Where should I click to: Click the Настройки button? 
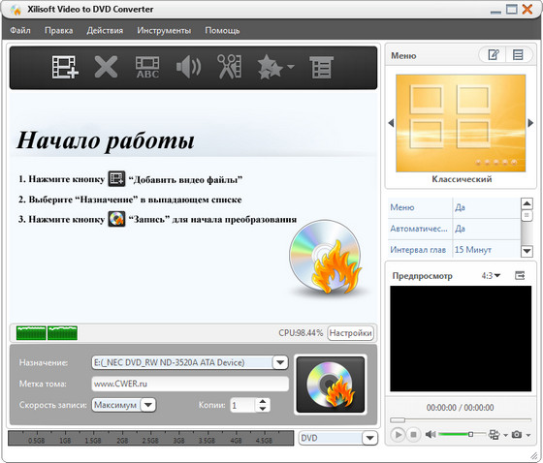350,333
